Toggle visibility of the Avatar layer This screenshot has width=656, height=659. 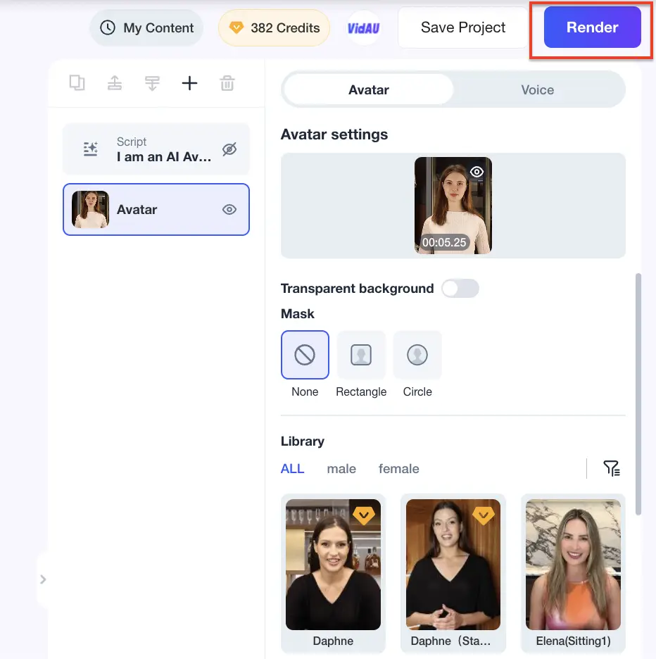(x=229, y=209)
